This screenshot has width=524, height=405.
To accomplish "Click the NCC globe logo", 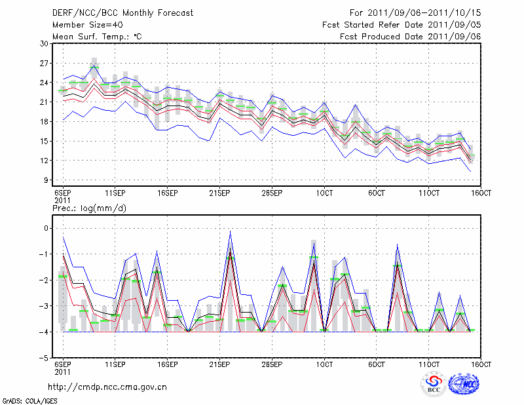I will 467,384.
